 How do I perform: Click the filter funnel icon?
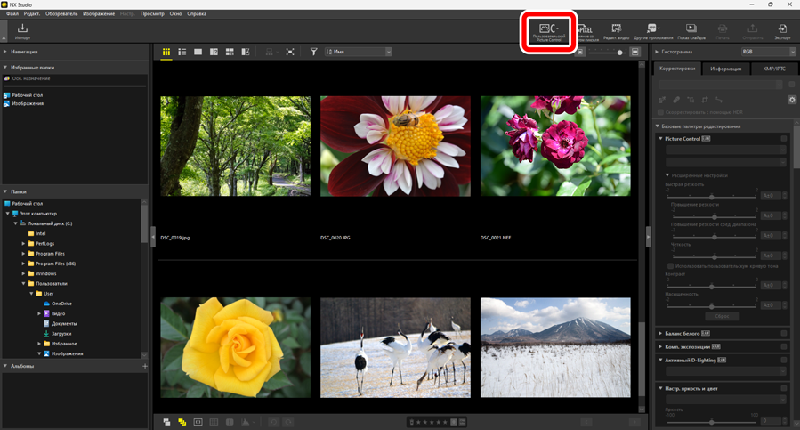click(313, 53)
